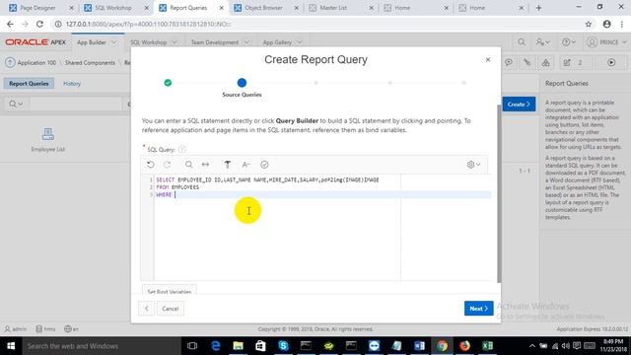Go back with the previous arrow button
This screenshot has height=355, width=631.
click(147, 309)
